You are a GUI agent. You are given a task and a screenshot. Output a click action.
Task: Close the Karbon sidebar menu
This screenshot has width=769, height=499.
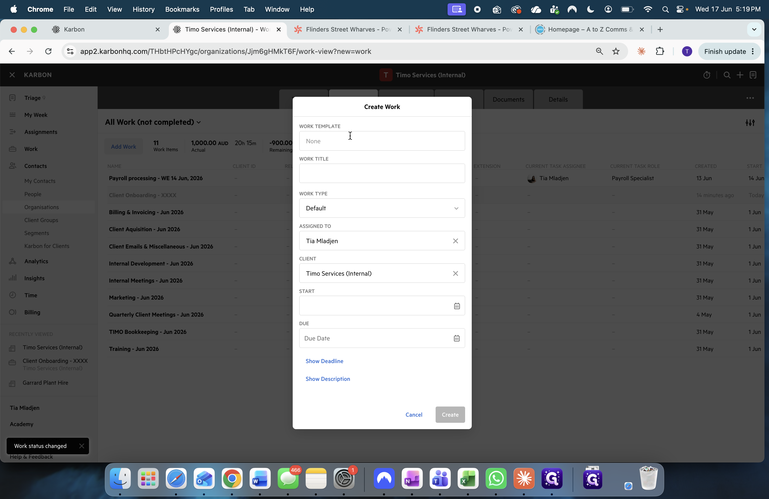(x=12, y=75)
